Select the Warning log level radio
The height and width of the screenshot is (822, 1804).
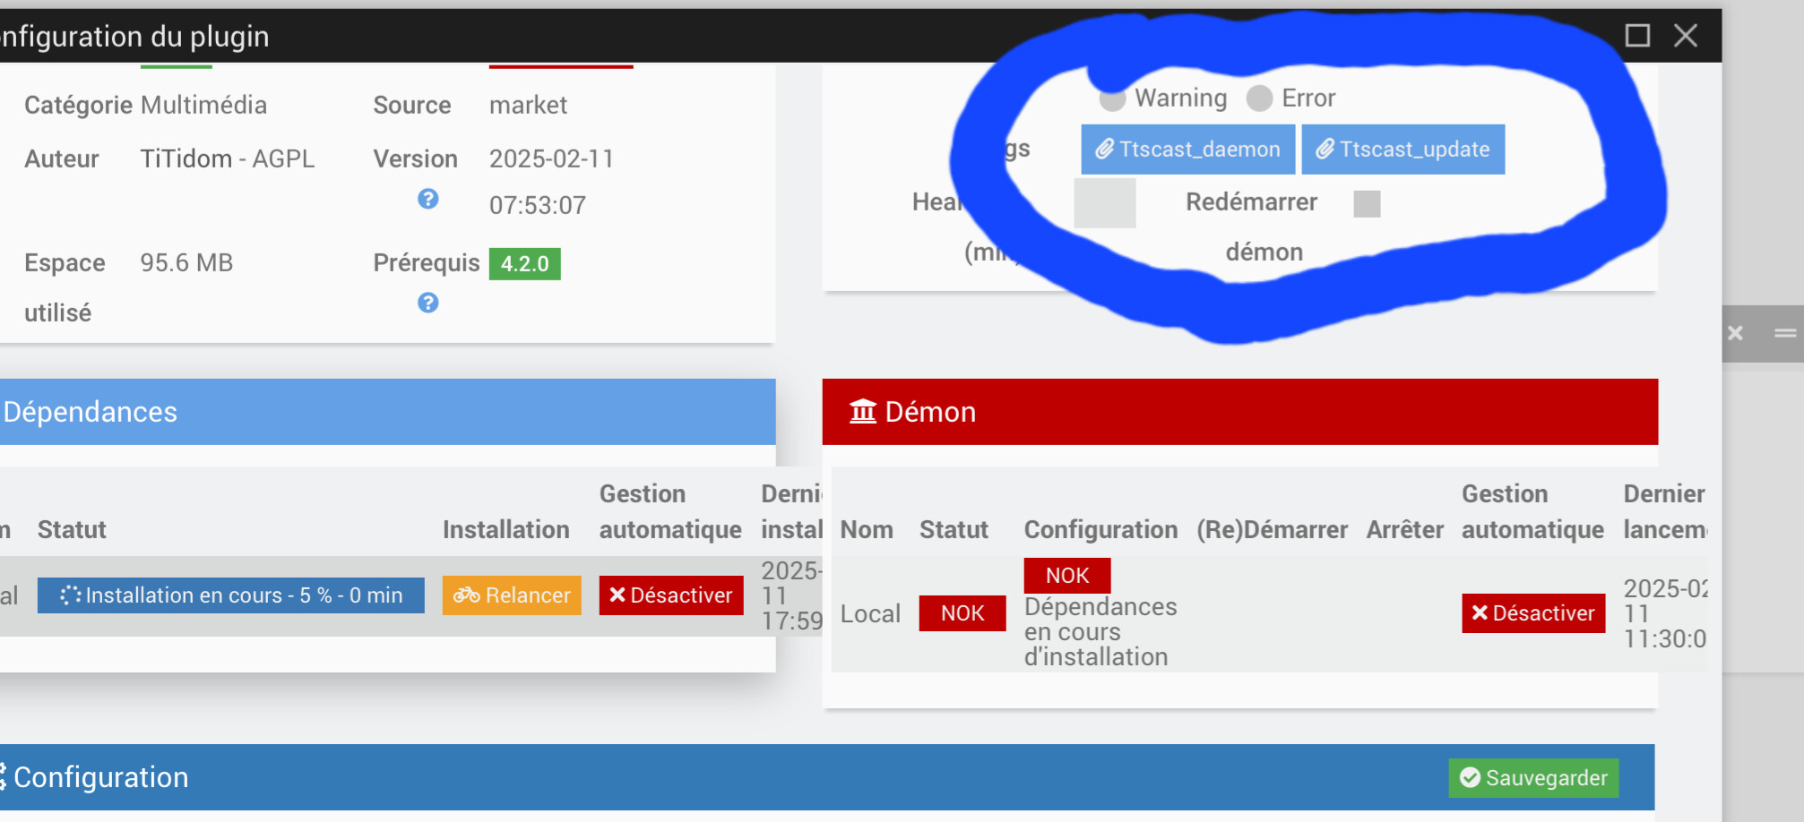pos(1113,98)
